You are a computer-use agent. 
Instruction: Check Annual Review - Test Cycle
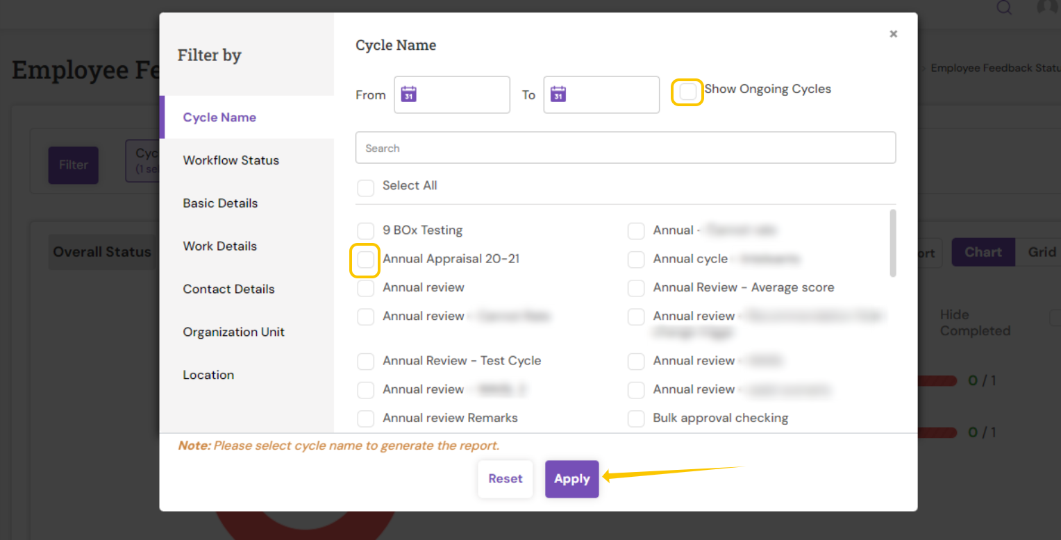pyautogui.click(x=366, y=362)
